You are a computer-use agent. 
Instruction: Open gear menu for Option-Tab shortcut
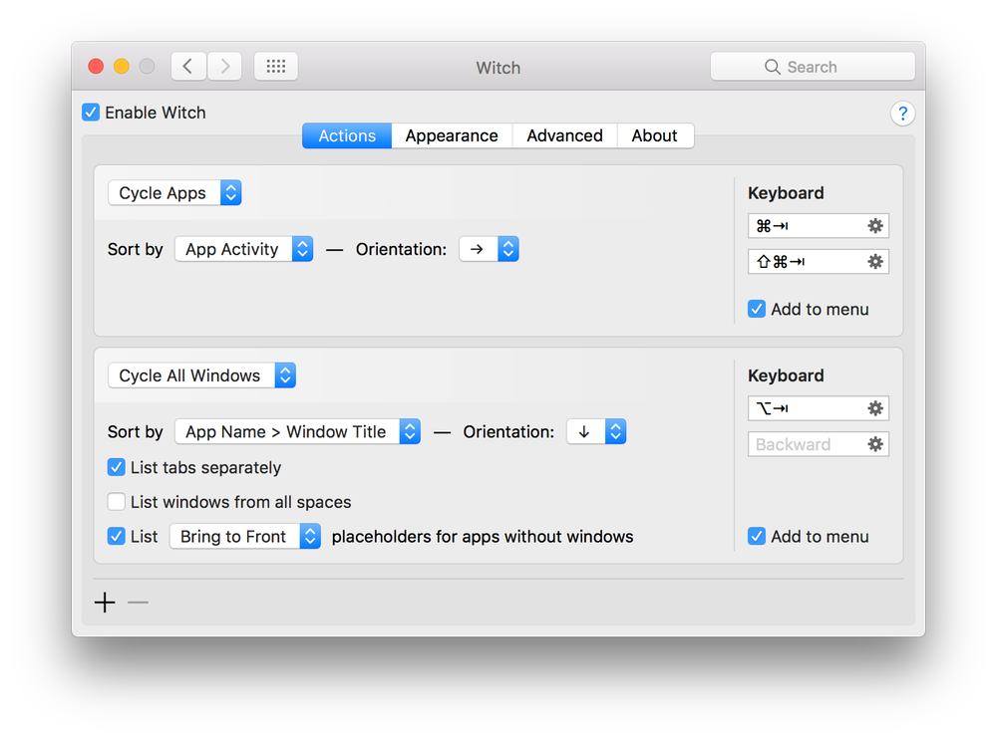tap(875, 408)
